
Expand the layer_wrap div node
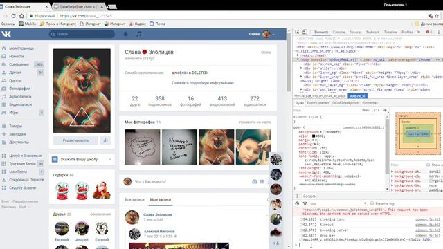302,77
